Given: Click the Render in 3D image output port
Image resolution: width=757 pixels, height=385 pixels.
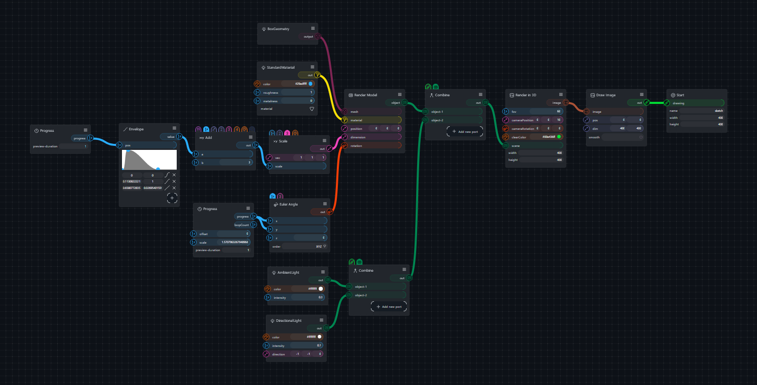Looking at the screenshot, I should point(566,103).
